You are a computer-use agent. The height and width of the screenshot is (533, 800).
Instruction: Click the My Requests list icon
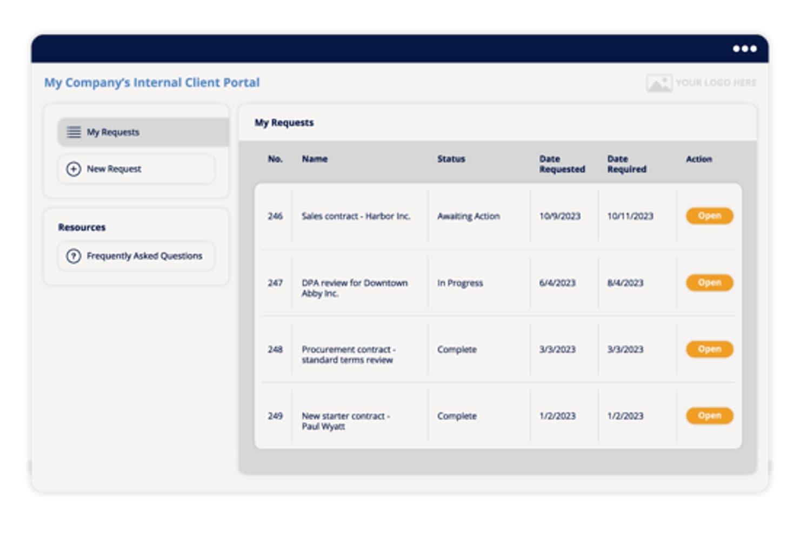click(x=74, y=132)
